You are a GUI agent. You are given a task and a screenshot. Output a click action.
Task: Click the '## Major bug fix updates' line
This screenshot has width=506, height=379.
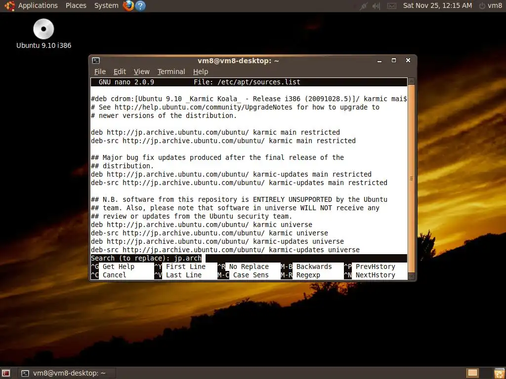click(217, 157)
